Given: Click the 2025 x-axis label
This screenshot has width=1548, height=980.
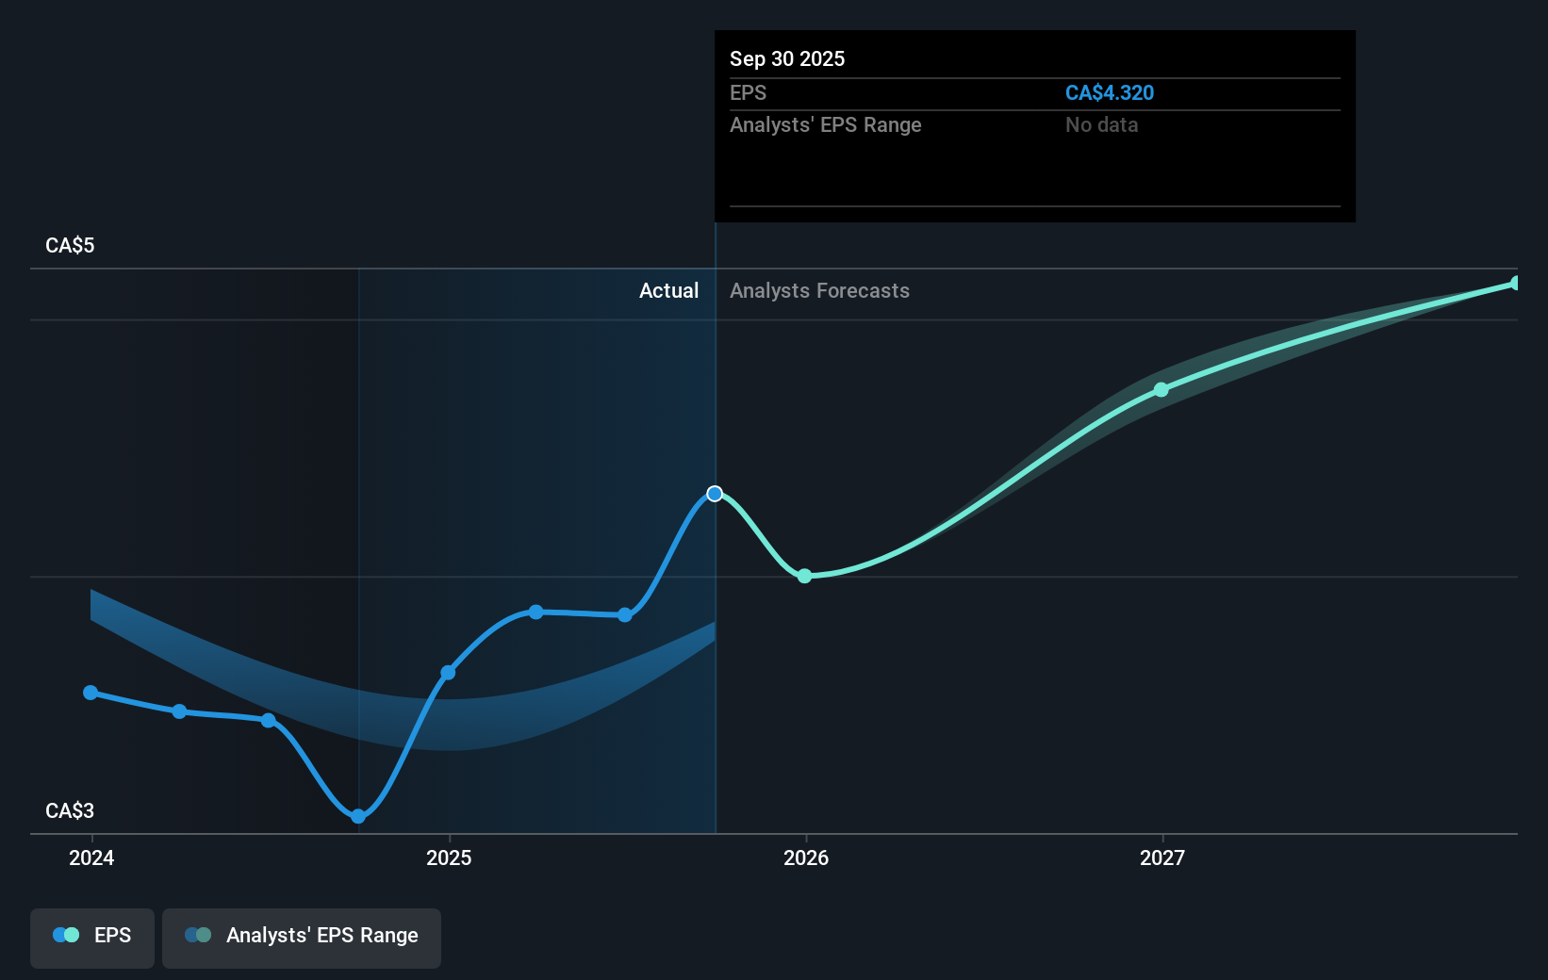Looking at the screenshot, I should click(449, 857).
